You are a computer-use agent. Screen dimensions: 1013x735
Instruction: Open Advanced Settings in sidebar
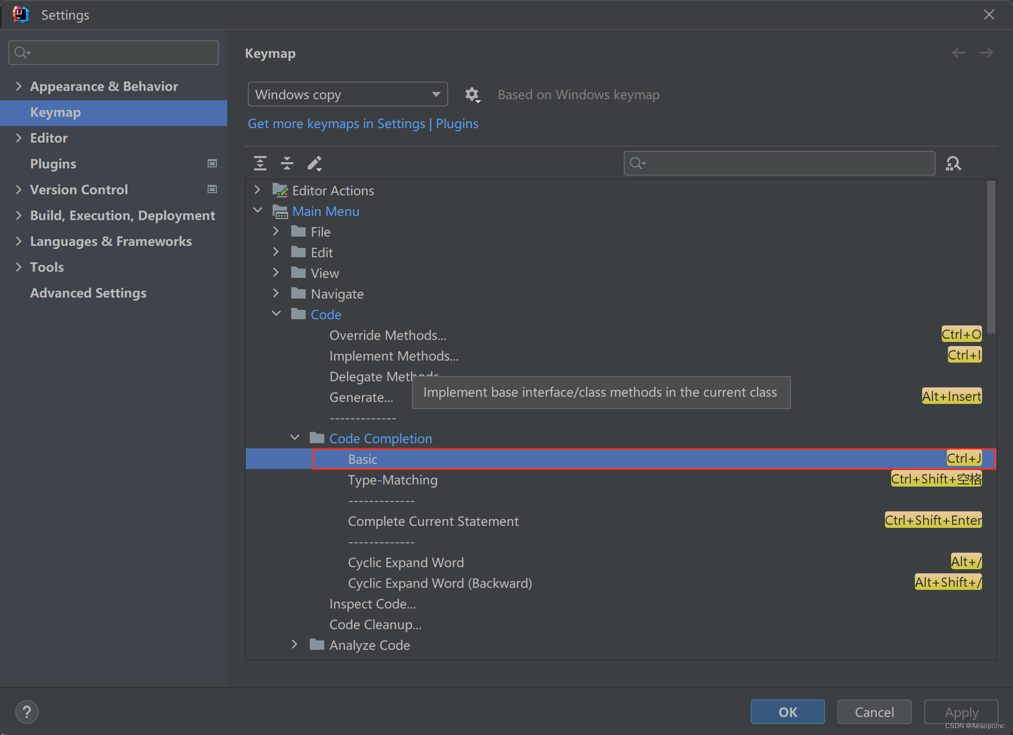click(x=88, y=293)
